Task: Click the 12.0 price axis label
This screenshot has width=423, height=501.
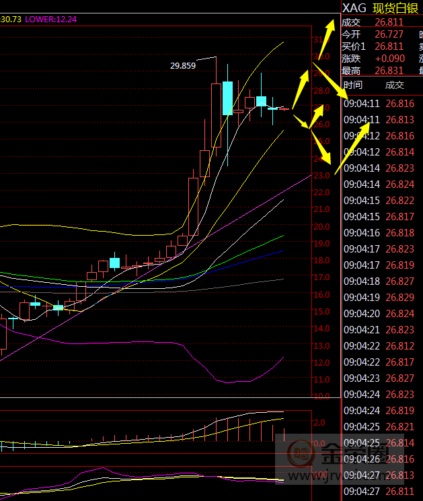Action: pyautogui.click(x=321, y=363)
